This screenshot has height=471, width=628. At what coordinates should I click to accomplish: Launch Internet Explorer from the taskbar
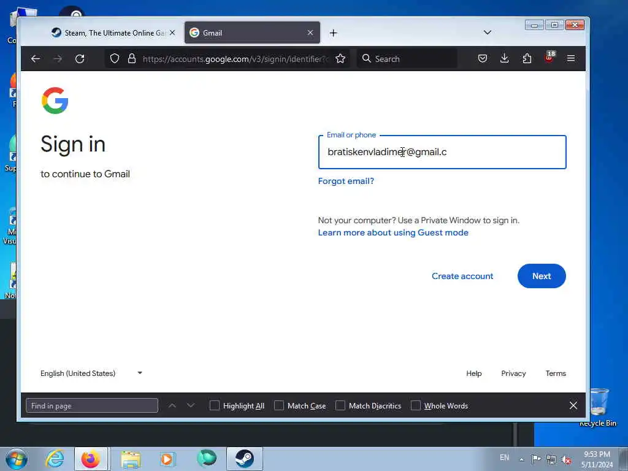(x=55, y=459)
